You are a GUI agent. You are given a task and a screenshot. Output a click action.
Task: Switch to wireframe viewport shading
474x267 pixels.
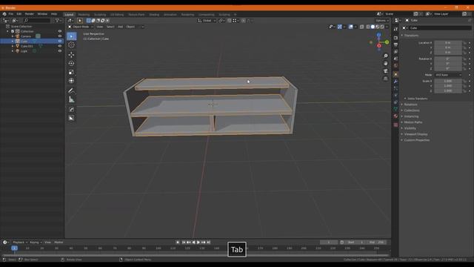point(368,27)
